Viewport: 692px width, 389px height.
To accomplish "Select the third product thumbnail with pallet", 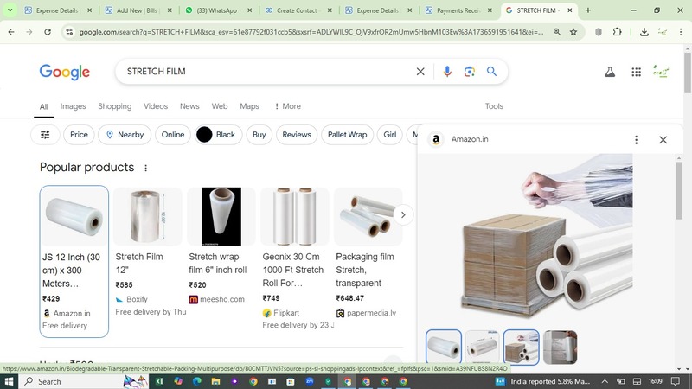I will click(x=521, y=348).
